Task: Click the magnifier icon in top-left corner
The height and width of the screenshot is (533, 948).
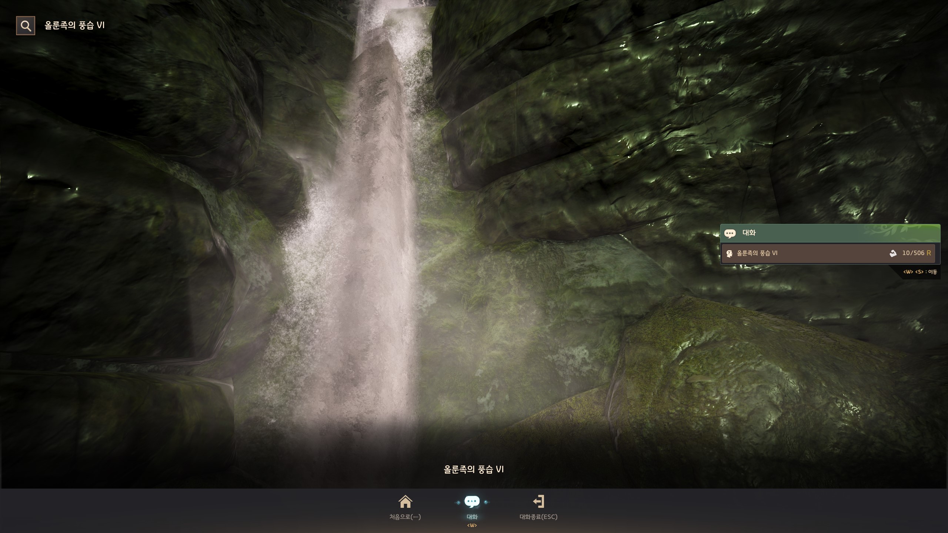Action: (x=26, y=26)
